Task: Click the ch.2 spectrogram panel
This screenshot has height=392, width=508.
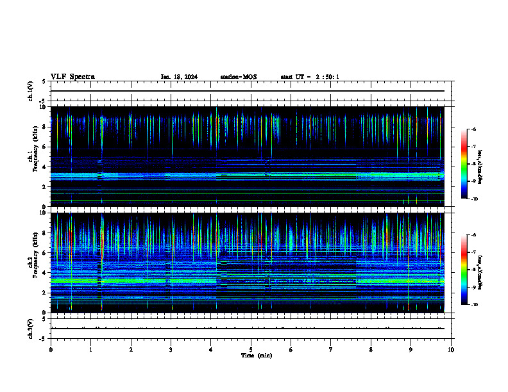Action: click(248, 263)
